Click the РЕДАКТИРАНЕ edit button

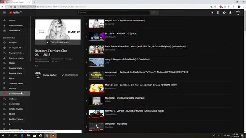tap(70, 75)
